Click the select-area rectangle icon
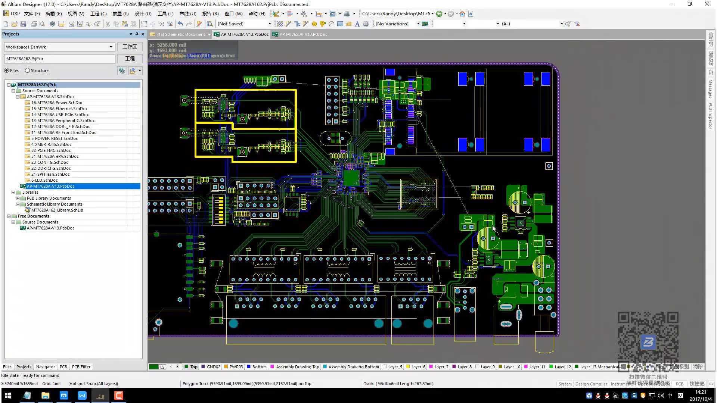Screen dimensions: 717x403 (144, 24)
